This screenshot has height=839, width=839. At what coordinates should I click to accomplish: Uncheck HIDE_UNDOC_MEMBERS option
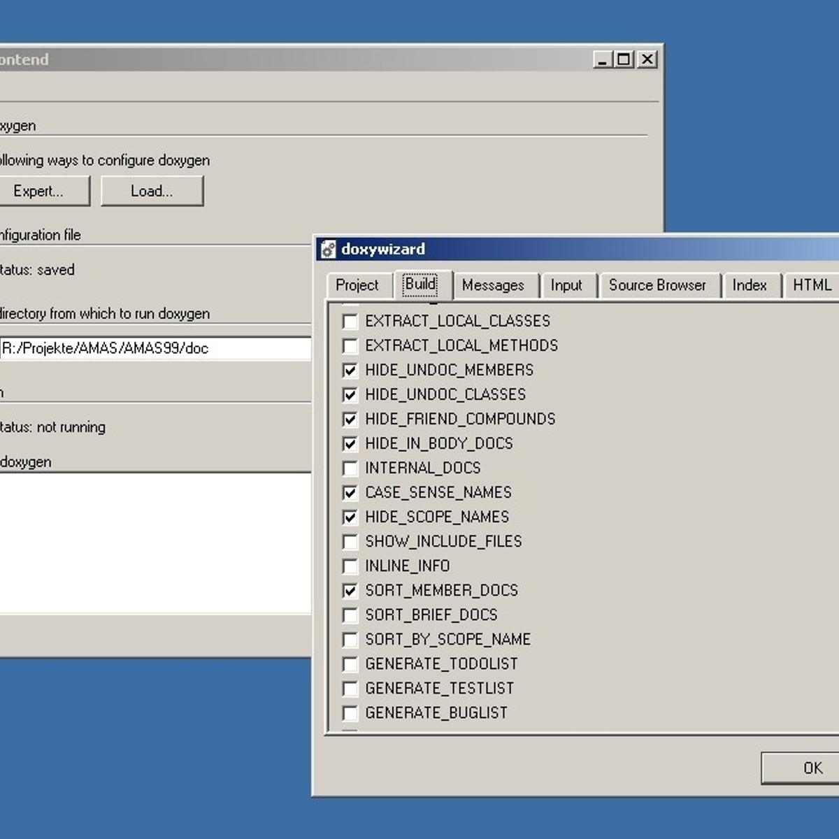[x=350, y=371]
